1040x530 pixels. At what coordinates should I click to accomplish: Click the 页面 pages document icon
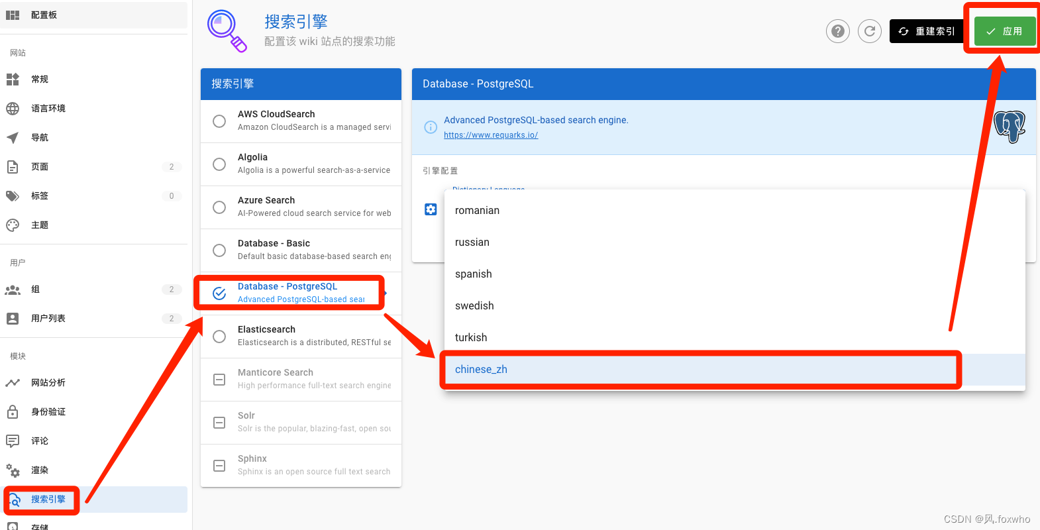13,166
